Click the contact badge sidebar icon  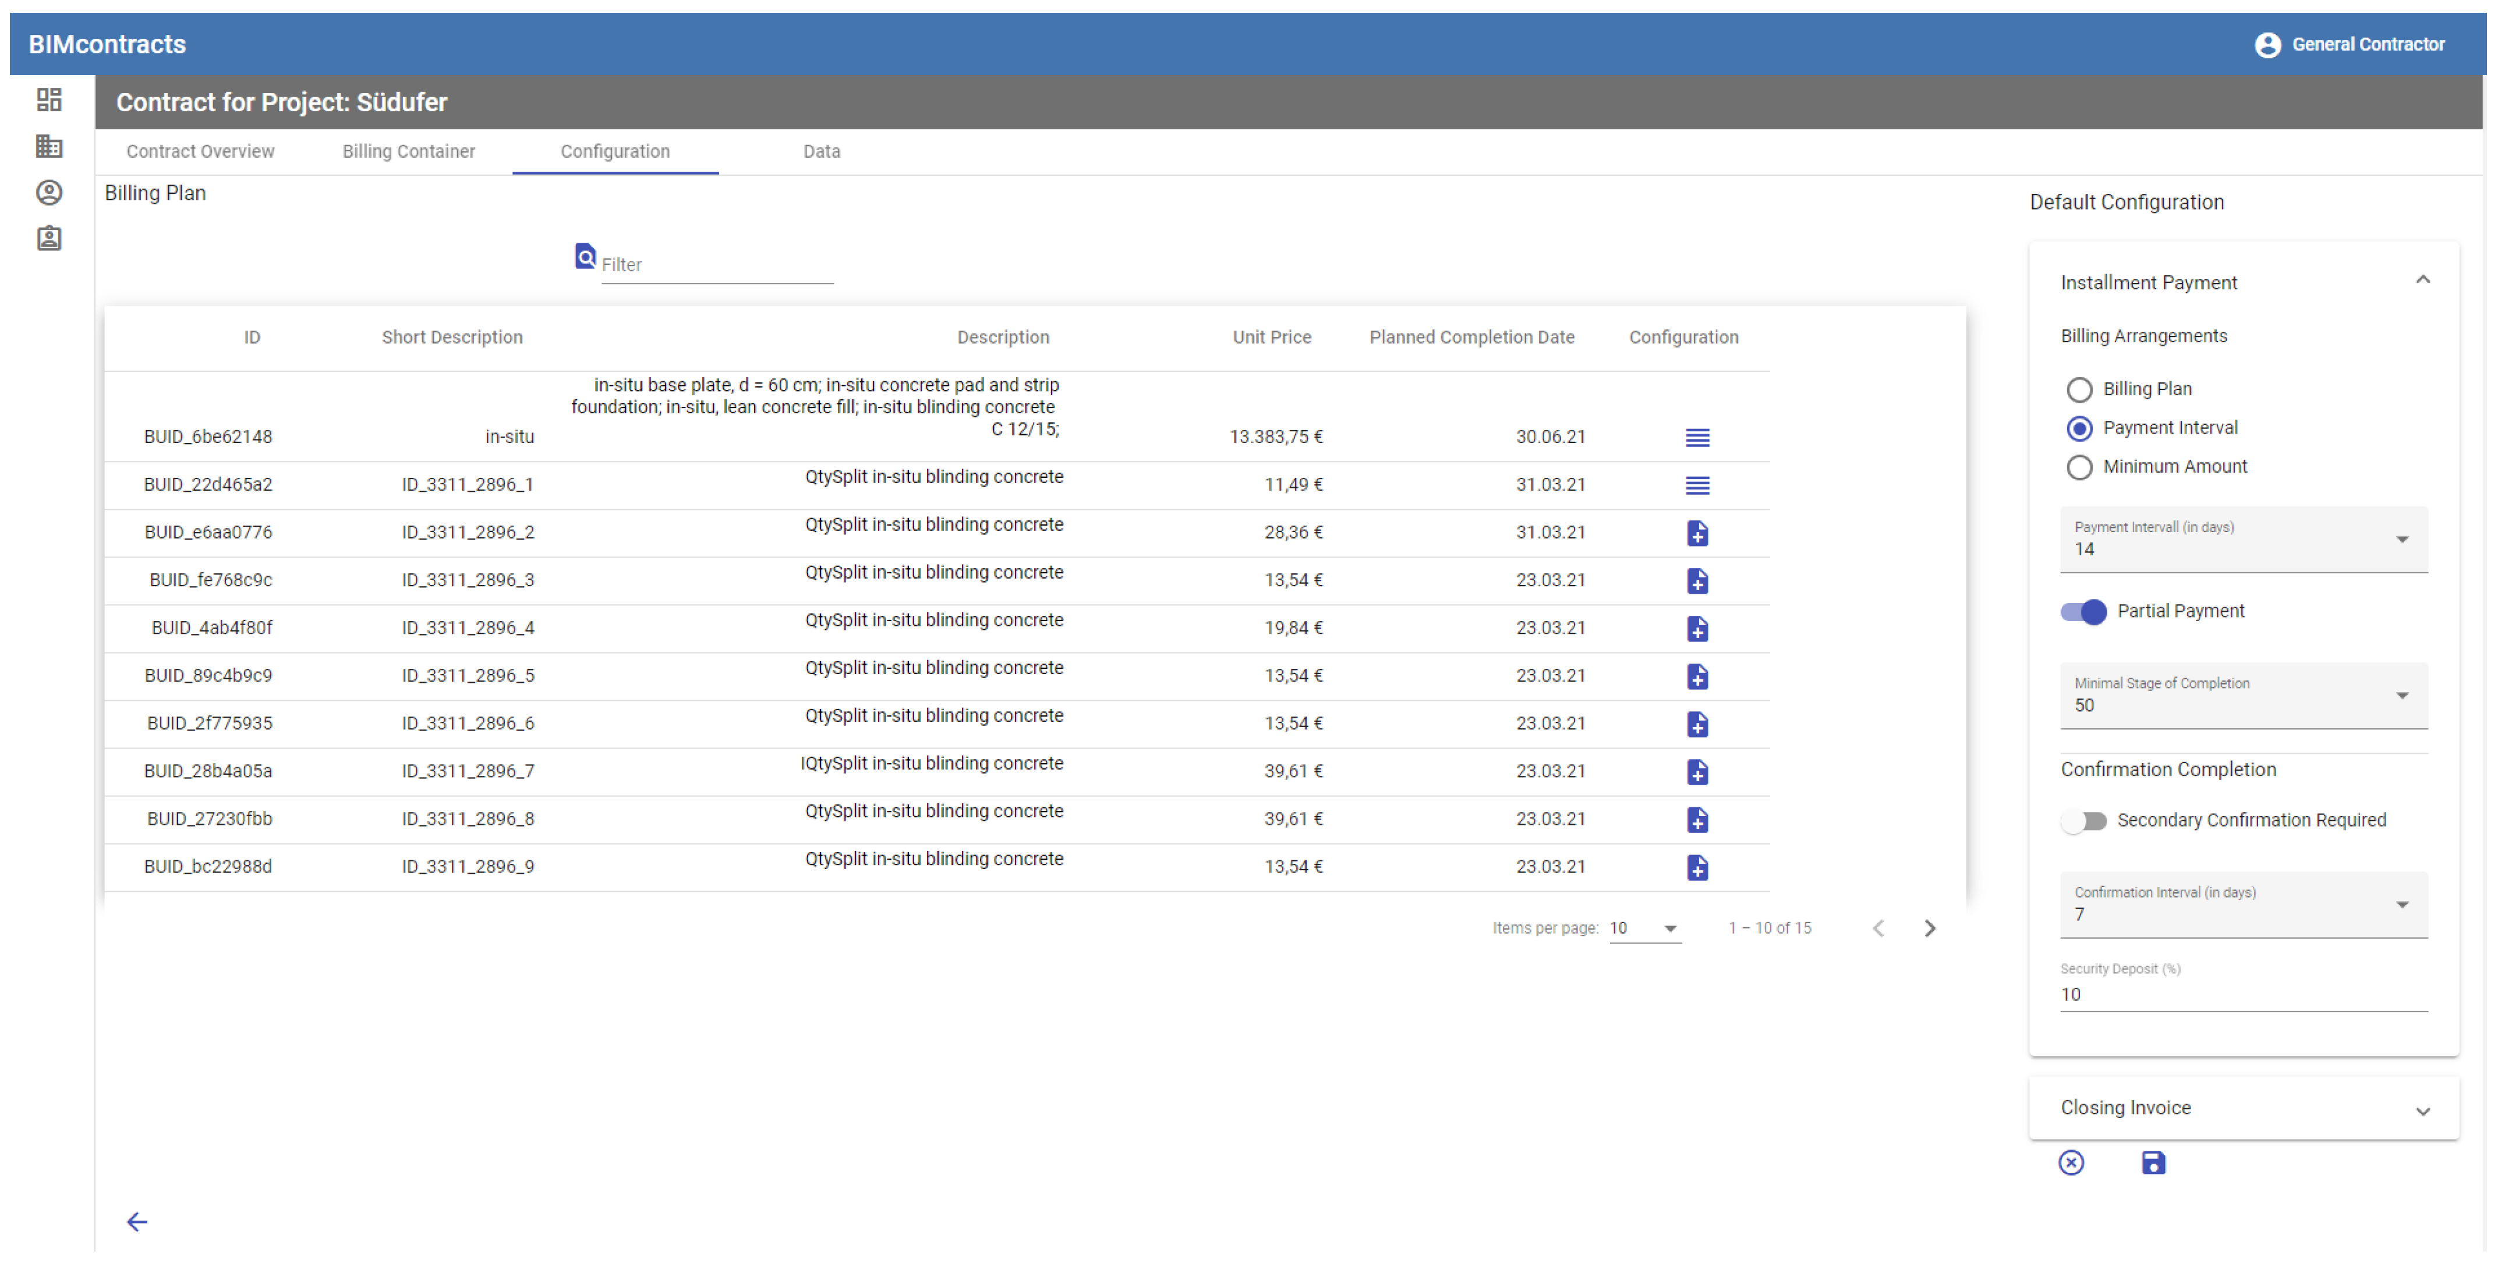pos(49,238)
